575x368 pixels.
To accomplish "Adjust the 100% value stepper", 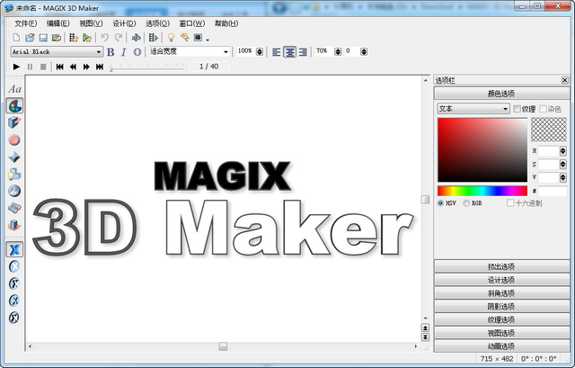I will click(260, 52).
